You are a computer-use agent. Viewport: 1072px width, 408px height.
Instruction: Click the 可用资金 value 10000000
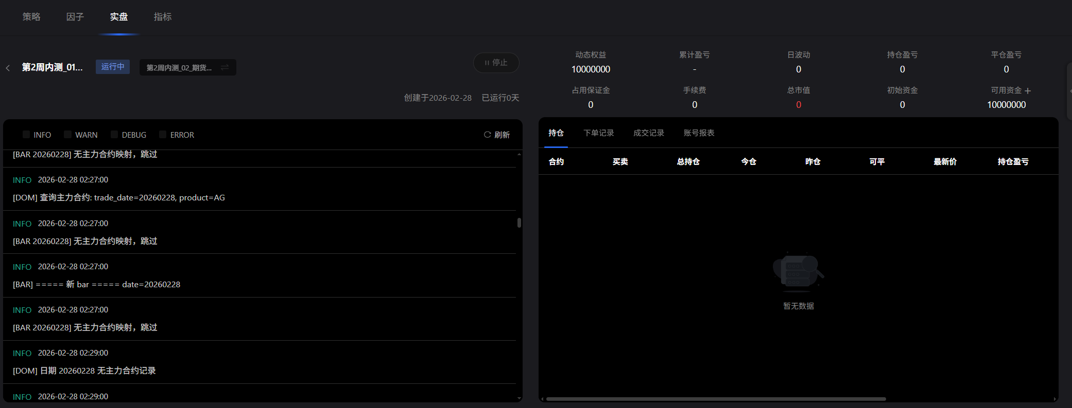[x=1007, y=105]
